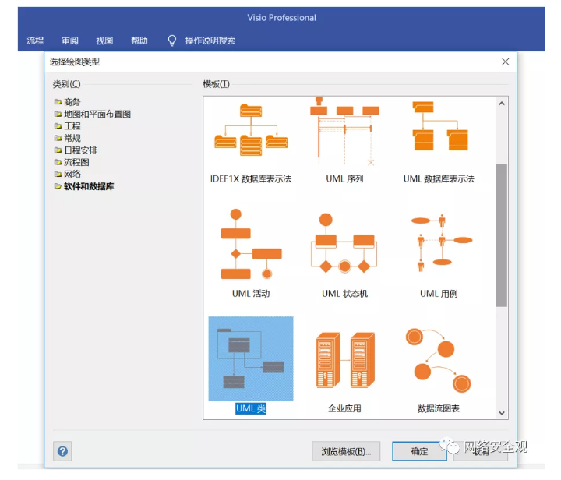Click the 浏览模板(B)... button
Screen dimensions: 561x480
[346, 451]
